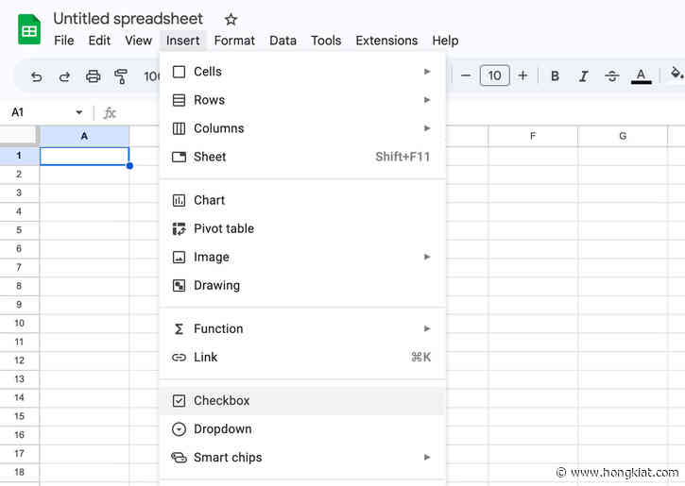Click the sigma Function icon
This screenshot has width=685, height=486.
pyautogui.click(x=179, y=329)
